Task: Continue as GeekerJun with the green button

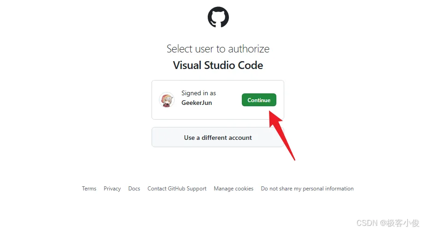Action: coord(259,100)
